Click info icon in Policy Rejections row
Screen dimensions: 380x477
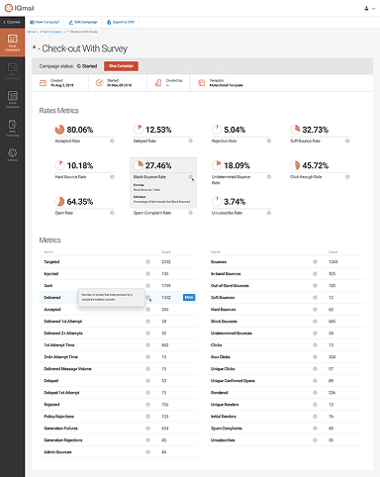[x=148, y=417]
